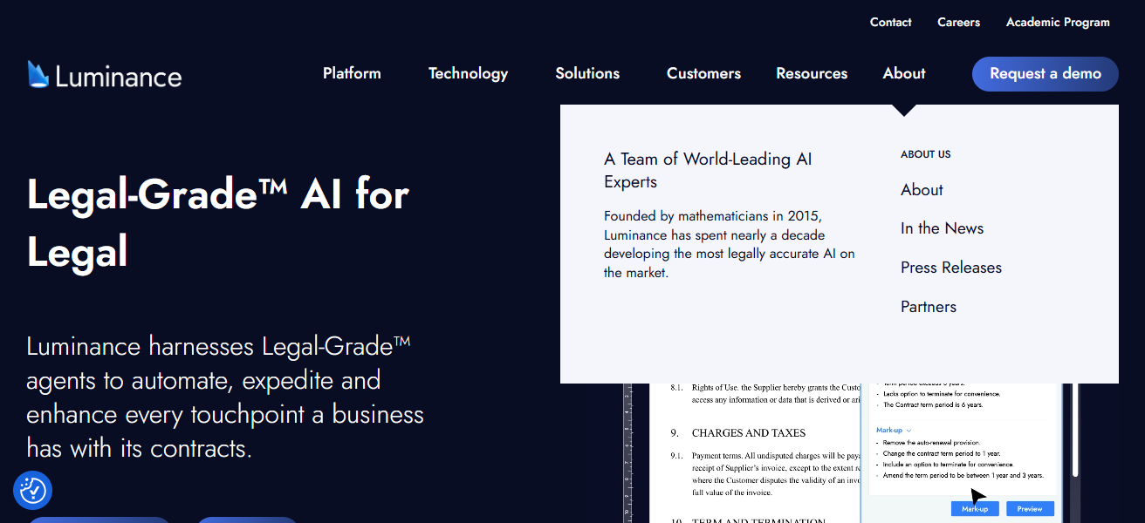Click the Request a demo button

tap(1046, 74)
